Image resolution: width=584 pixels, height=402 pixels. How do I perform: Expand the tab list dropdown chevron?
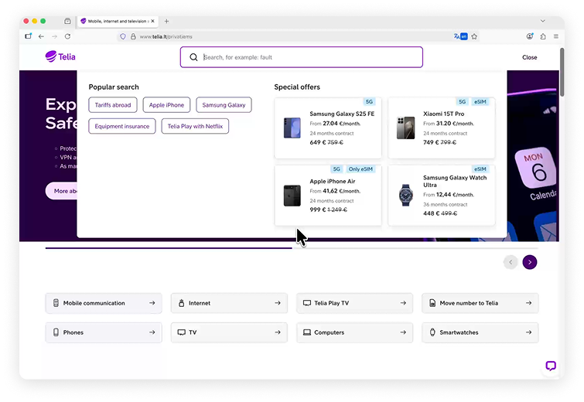543,21
